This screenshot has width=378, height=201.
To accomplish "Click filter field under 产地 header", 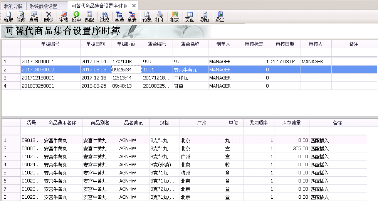I will [202, 131].
